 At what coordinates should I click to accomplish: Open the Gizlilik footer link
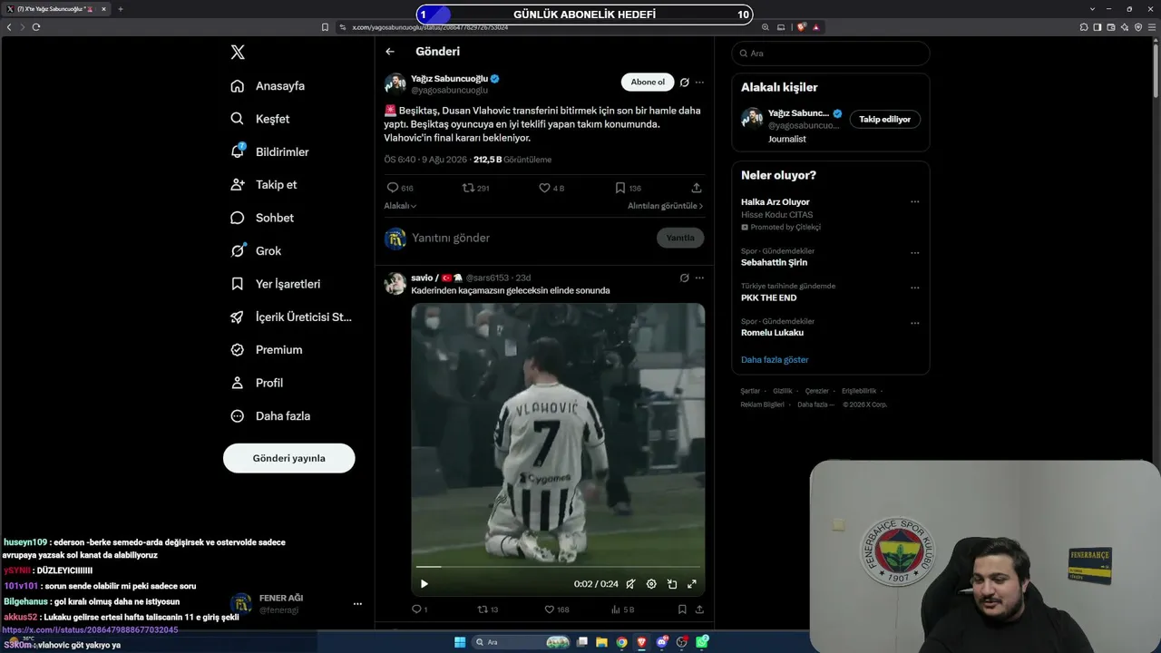pos(782,391)
